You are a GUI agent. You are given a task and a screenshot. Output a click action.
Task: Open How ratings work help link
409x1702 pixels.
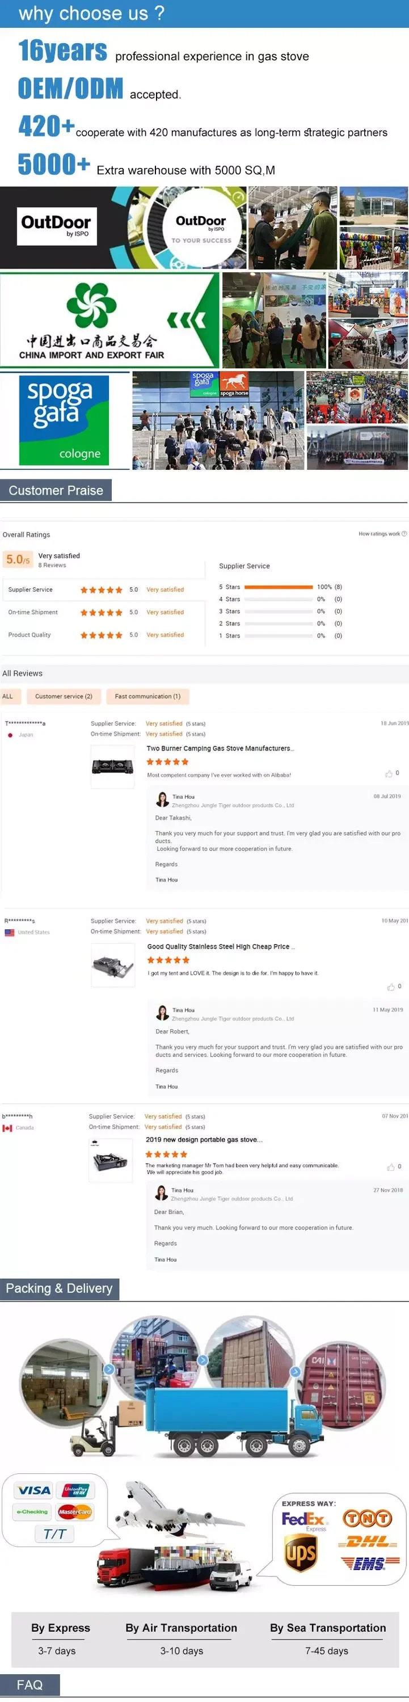(382, 534)
